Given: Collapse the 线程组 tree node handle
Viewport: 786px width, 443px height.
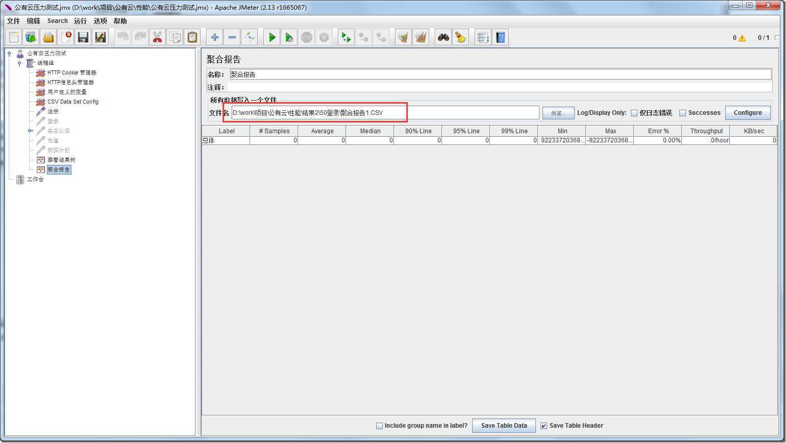Looking at the screenshot, I should pos(20,63).
